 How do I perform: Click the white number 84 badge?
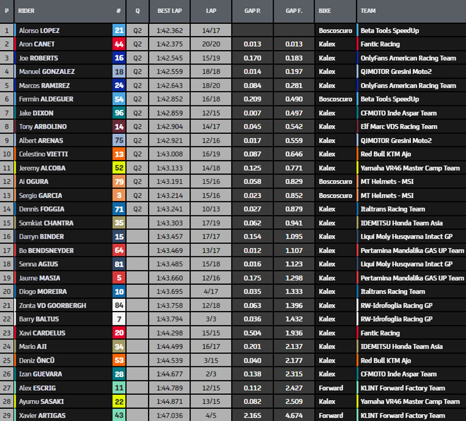point(119,305)
